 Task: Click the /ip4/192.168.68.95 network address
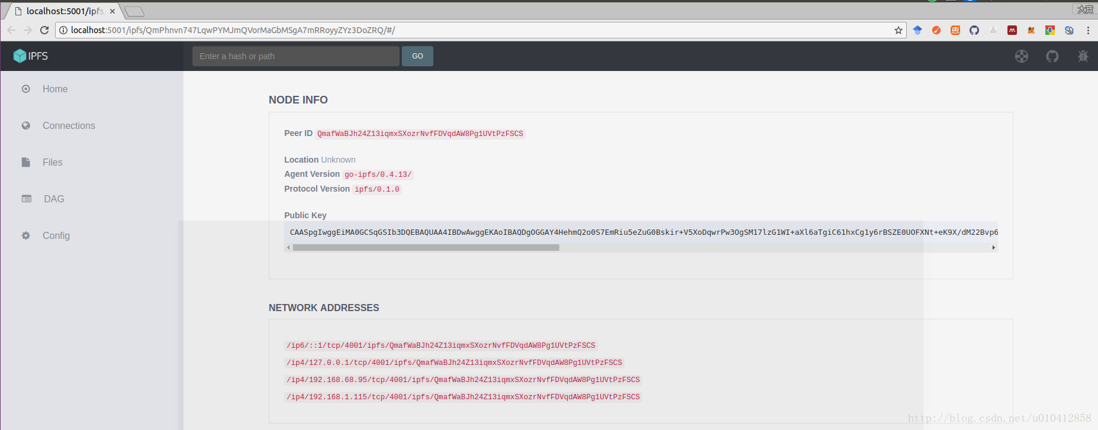463,380
